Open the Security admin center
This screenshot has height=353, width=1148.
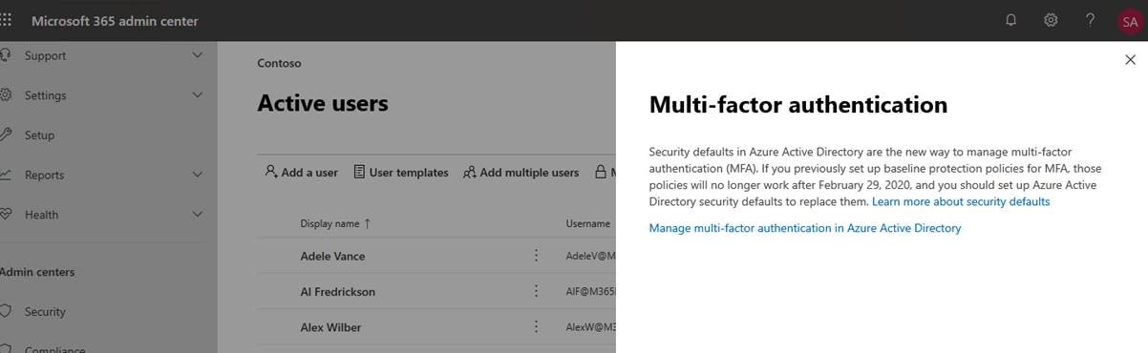45,312
